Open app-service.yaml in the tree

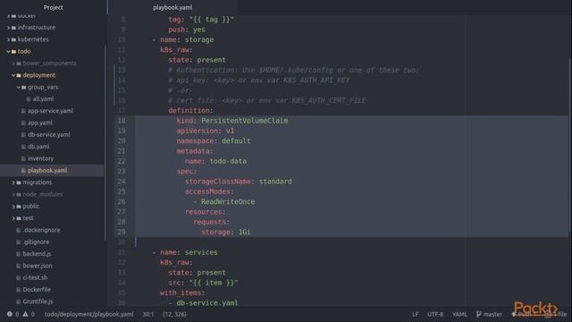(50, 111)
